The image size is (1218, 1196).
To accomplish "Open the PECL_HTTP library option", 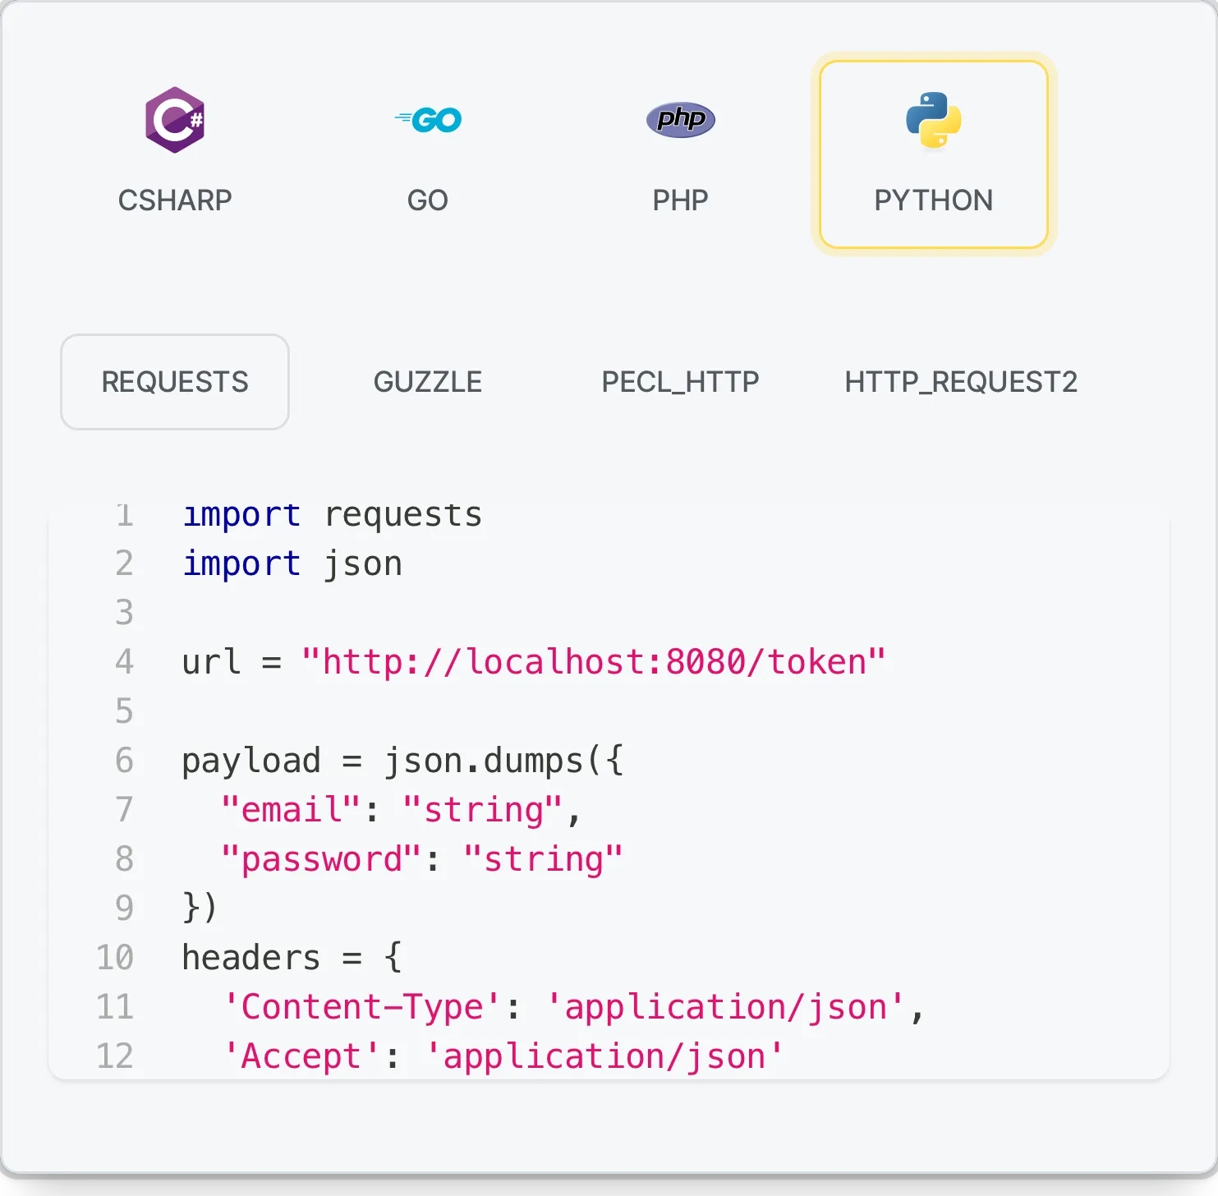I will tap(680, 381).
